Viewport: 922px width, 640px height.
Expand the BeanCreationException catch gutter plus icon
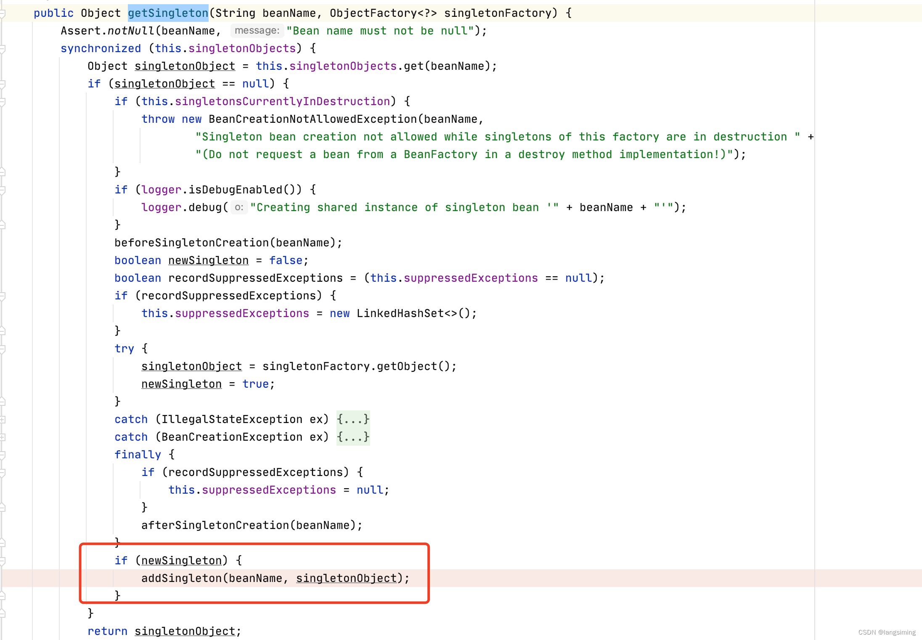[2, 437]
